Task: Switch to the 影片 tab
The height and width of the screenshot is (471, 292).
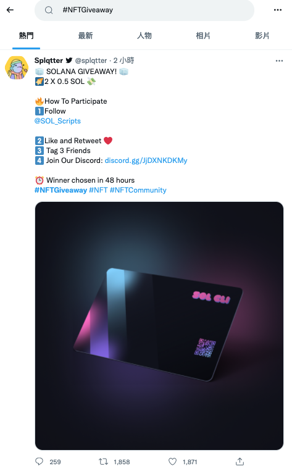Action: (262, 36)
